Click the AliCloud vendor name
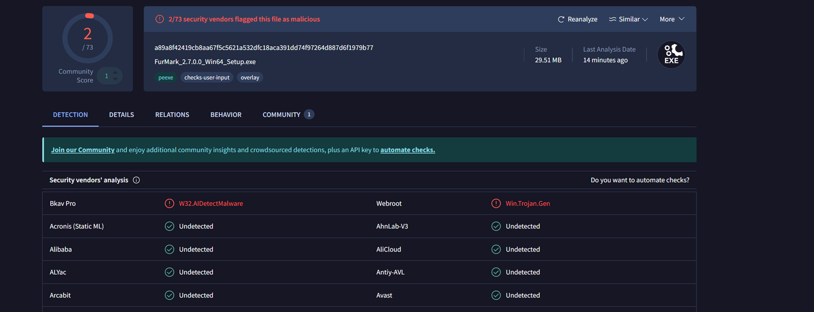The height and width of the screenshot is (312, 814). pyautogui.click(x=388, y=249)
